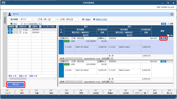This screenshot has width=177, height=99.
Task: Click the SGD badge in slip 000004
Action: tap(67, 64)
